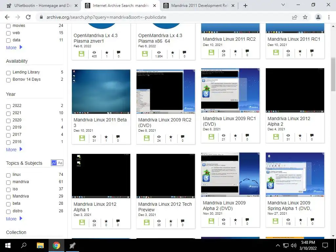Open Mandriva Linux 2009 RC2 screenshot thumbnail
This screenshot has width=336, height=252.
pos(166,92)
